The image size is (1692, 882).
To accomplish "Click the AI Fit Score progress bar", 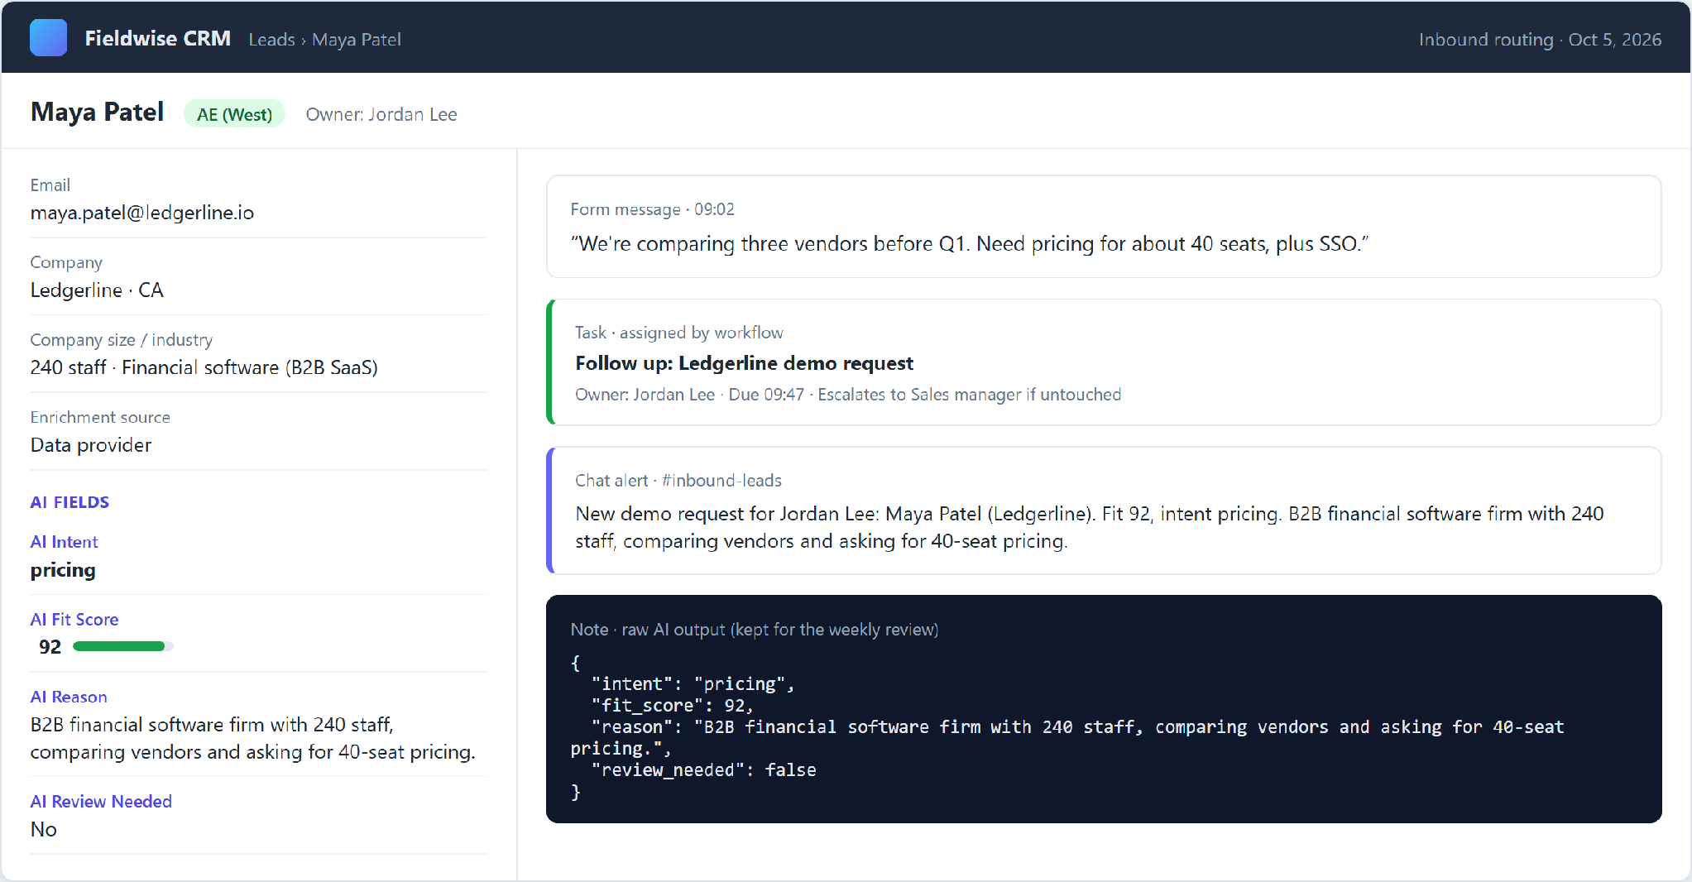I will pos(122,646).
